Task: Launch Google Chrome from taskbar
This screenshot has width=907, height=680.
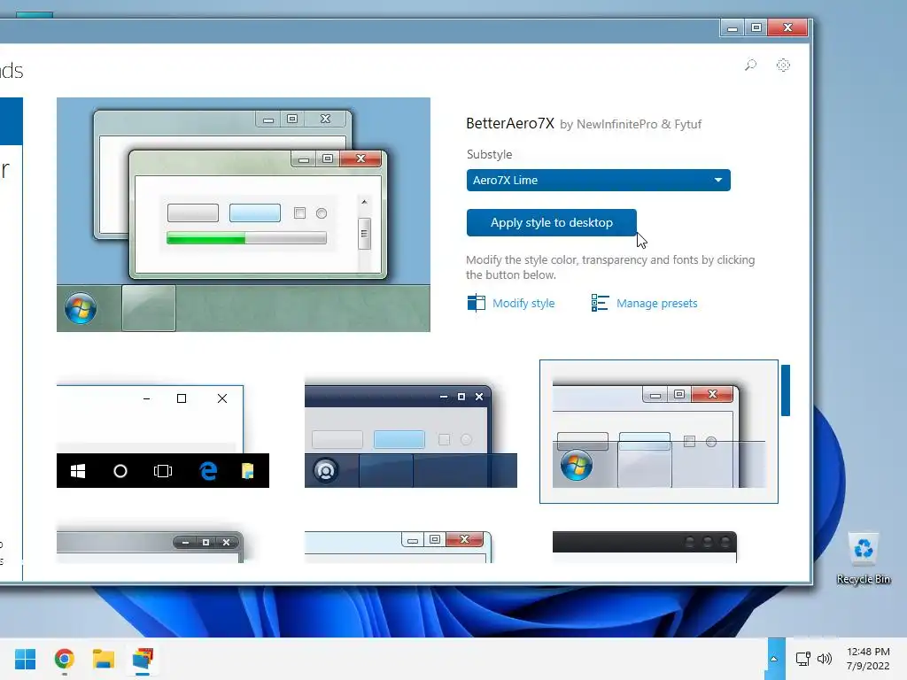Action: click(x=64, y=659)
